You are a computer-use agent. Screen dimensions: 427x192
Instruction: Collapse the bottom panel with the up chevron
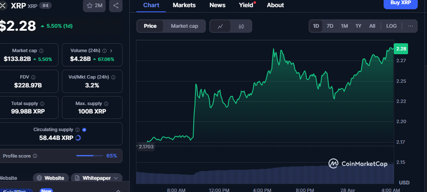118,190
